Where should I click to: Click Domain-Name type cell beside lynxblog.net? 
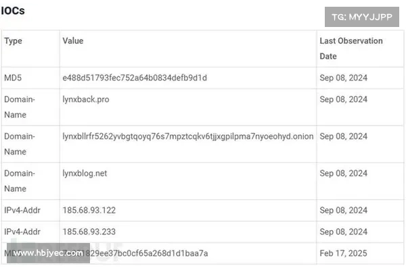point(20,181)
